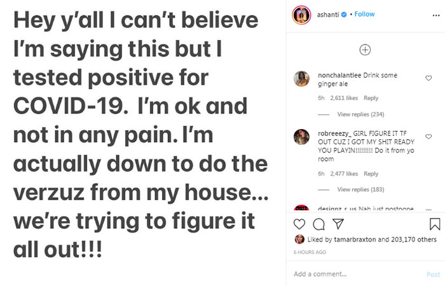This screenshot has height=286, width=445.
Task: Follow the ashanti account
Action: pos(364,14)
